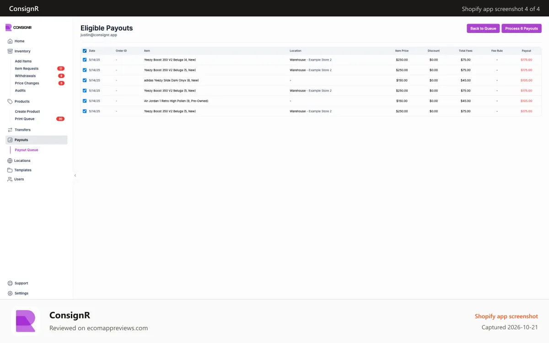549x343 pixels.
Task: Click the justin@consignr.app email text
Action: pyautogui.click(x=99, y=35)
